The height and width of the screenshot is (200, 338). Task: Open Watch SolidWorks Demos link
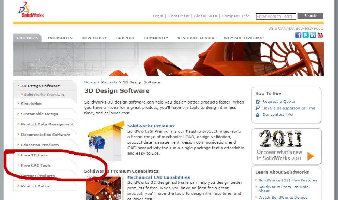[283, 198]
